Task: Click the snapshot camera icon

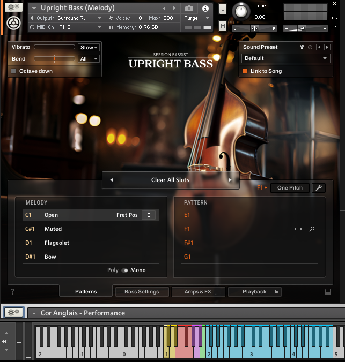Action: click(x=189, y=9)
